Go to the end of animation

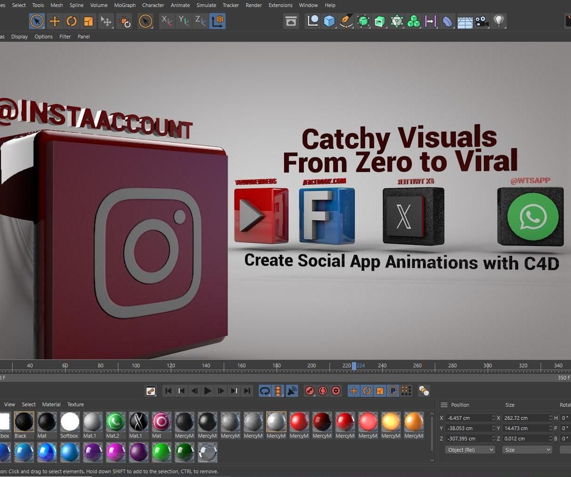point(247,391)
